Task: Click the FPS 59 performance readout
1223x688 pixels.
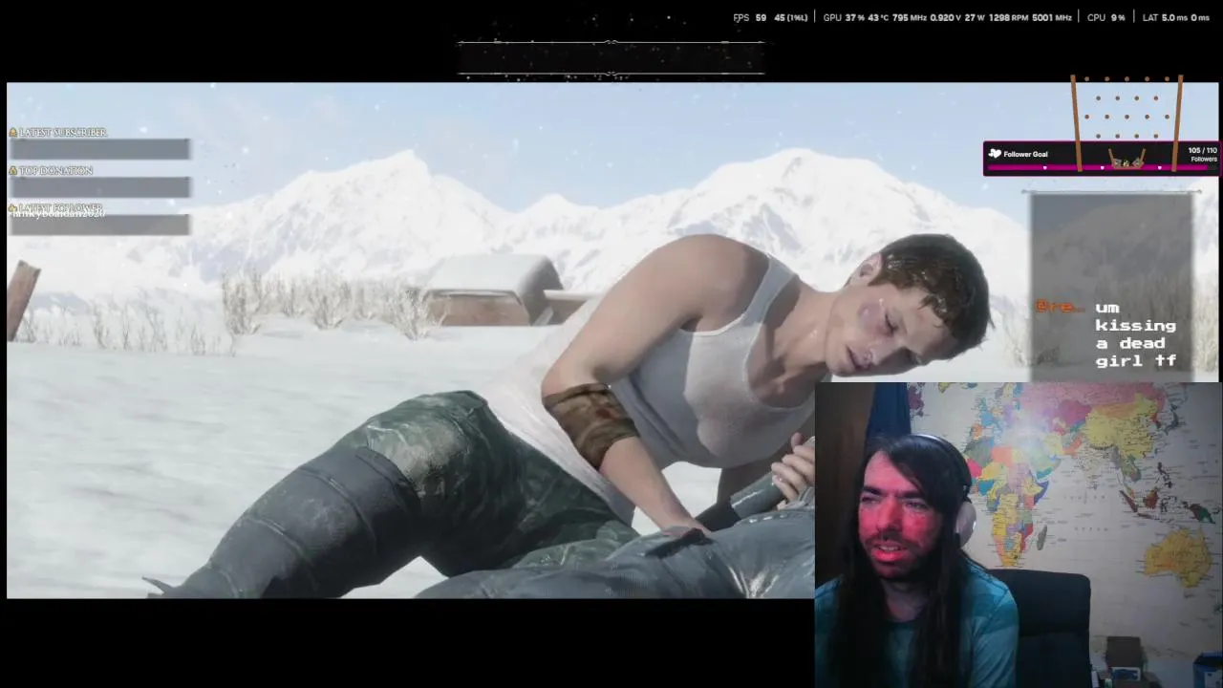Action: [x=750, y=17]
